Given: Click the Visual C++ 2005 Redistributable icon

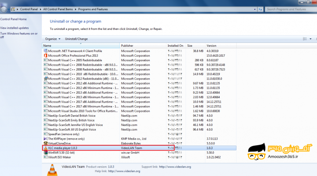Looking at the screenshot, I should (x=45, y=60).
